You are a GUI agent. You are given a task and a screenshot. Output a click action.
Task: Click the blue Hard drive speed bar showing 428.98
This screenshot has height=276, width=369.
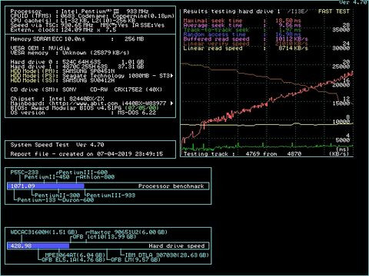pyautogui.click(x=38, y=246)
